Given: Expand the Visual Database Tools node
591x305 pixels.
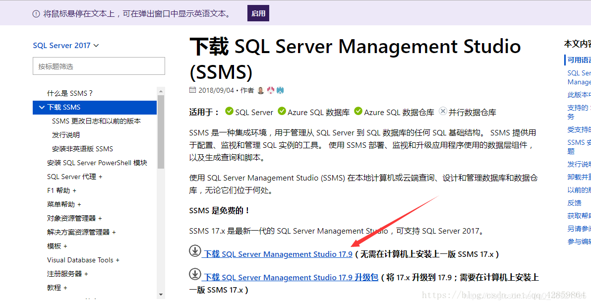Looking at the screenshot, I should (x=83, y=260).
